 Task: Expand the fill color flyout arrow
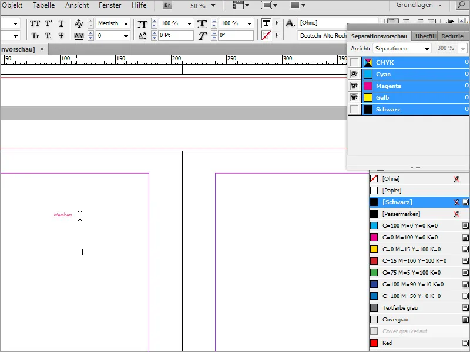click(277, 23)
